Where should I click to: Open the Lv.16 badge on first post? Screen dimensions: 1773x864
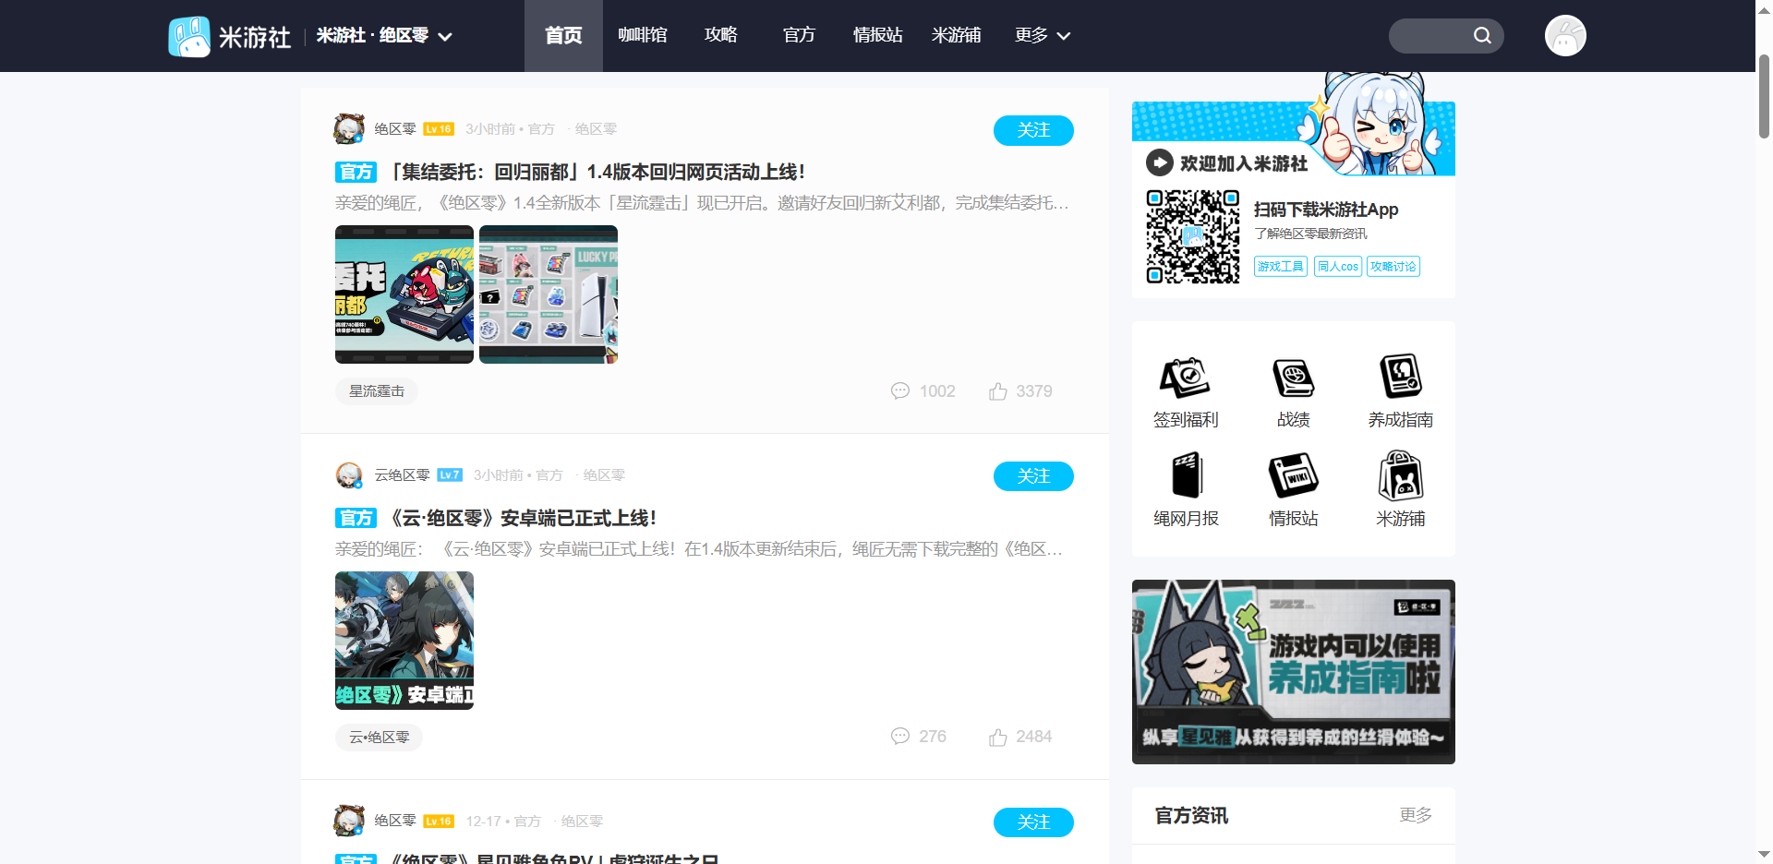point(439,129)
